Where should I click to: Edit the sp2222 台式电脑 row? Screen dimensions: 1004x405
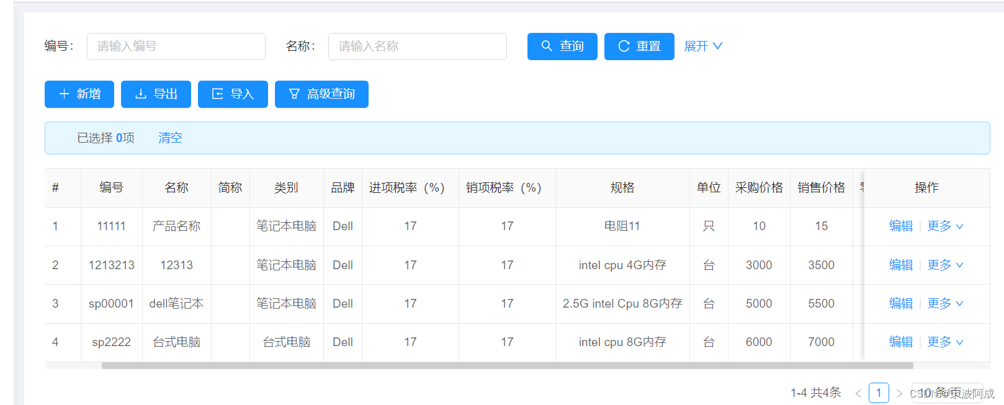900,342
